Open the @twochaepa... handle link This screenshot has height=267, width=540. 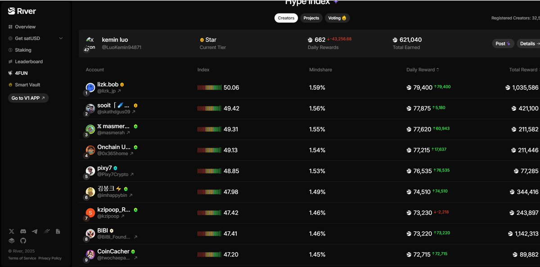(115, 258)
